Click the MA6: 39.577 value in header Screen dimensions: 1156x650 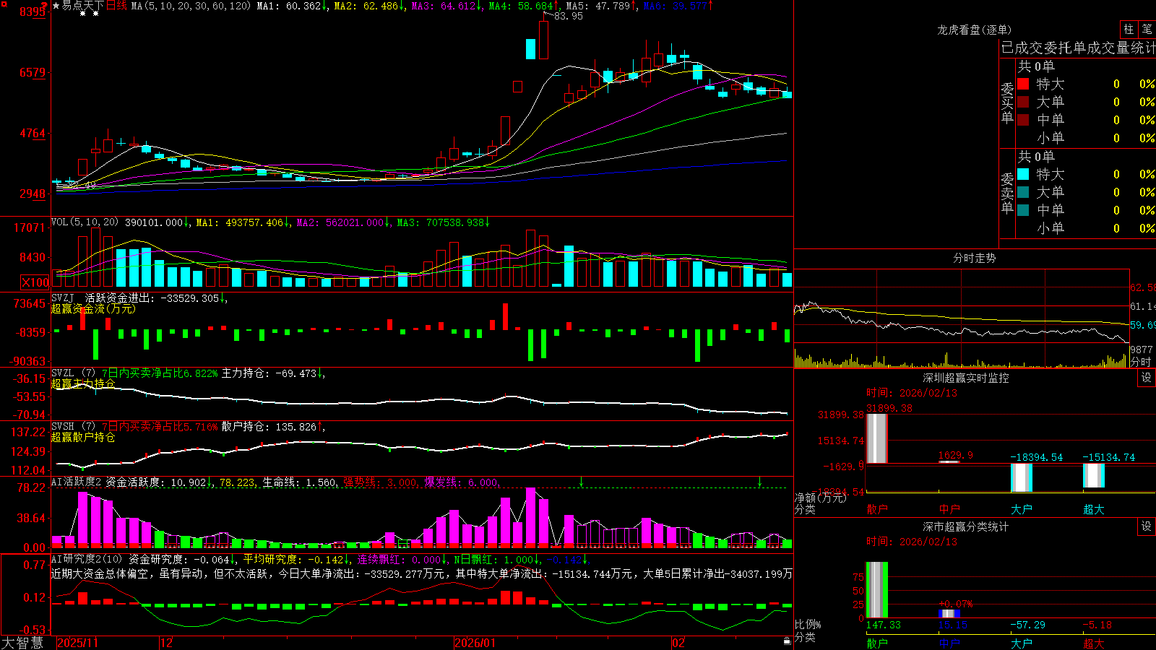(x=677, y=6)
